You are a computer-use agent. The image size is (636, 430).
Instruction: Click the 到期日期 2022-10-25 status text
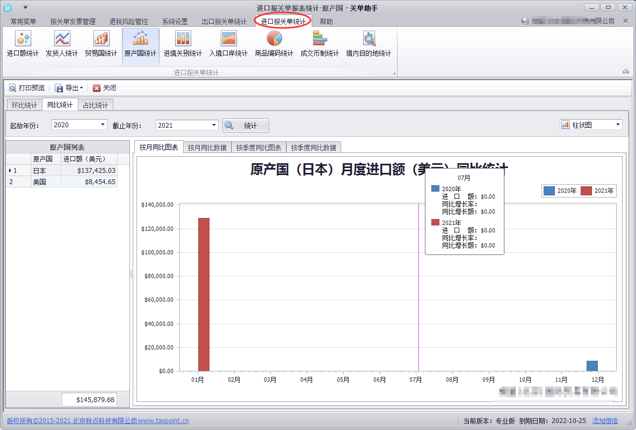[x=552, y=421]
